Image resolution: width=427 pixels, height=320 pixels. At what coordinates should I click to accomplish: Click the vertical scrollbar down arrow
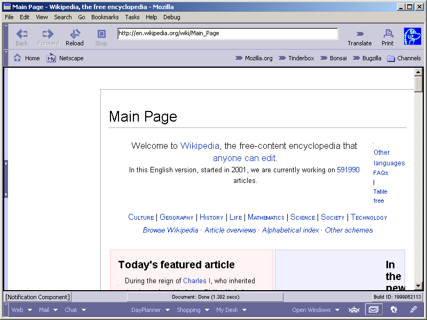click(418, 286)
